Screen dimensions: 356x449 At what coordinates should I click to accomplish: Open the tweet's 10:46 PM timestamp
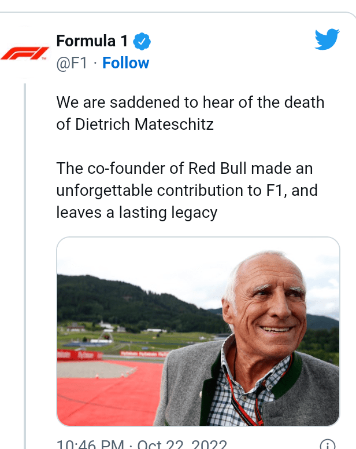coord(90,444)
